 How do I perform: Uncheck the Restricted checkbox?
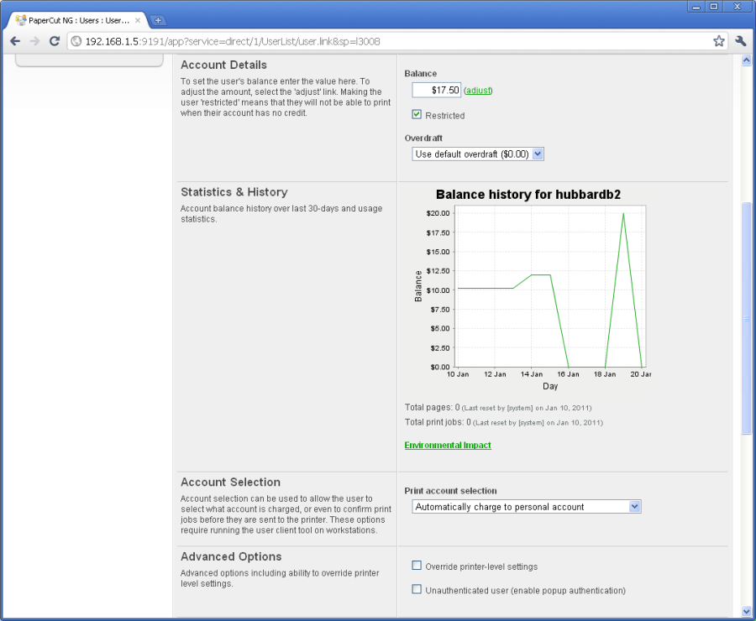click(x=417, y=115)
